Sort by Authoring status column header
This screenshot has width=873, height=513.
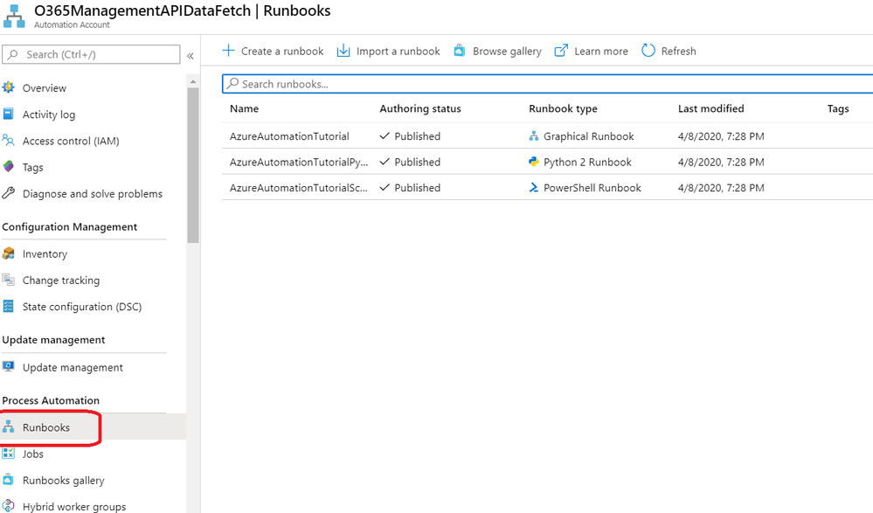[x=420, y=108]
